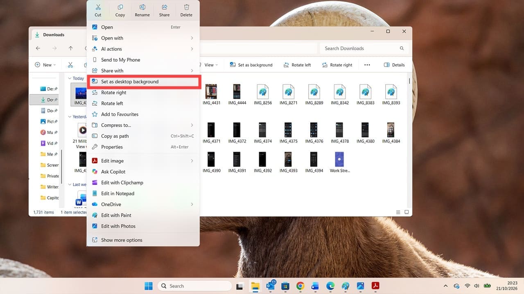Click the volume icon in system tray

click(x=477, y=286)
